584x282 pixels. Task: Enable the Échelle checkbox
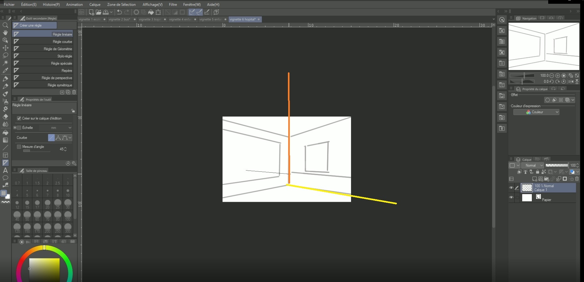pyautogui.click(x=19, y=128)
